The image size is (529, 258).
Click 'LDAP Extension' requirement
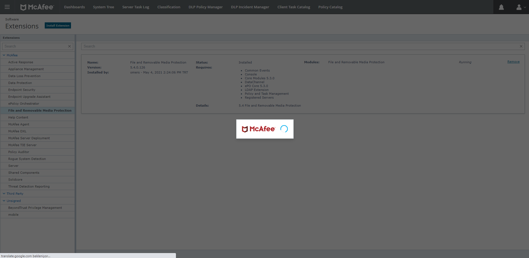[x=257, y=90]
